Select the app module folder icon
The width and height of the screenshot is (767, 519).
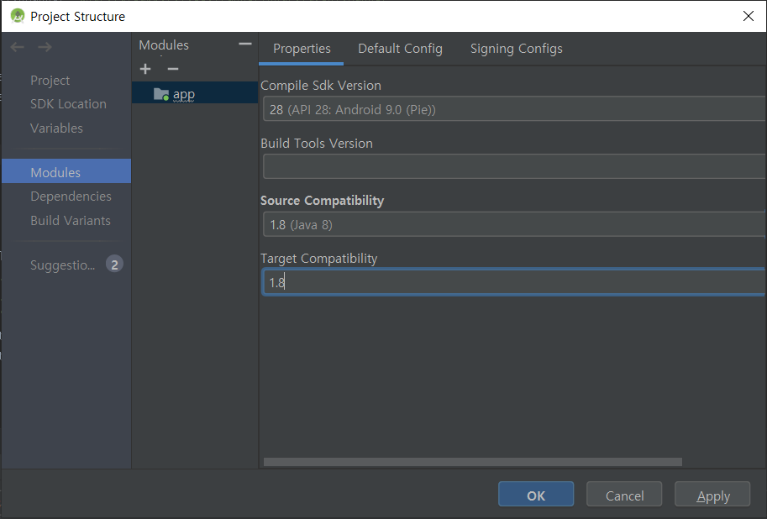161,94
